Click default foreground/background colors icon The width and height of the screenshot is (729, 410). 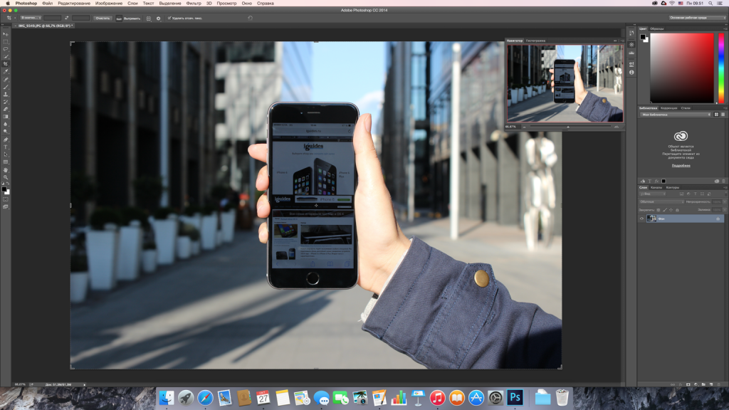(x=3, y=184)
